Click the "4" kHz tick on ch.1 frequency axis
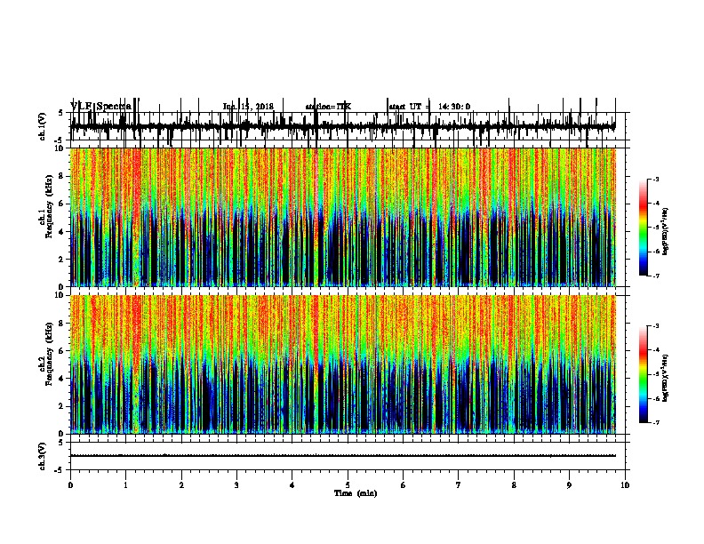This screenshot has width=704, height=544. click(61, 232)
